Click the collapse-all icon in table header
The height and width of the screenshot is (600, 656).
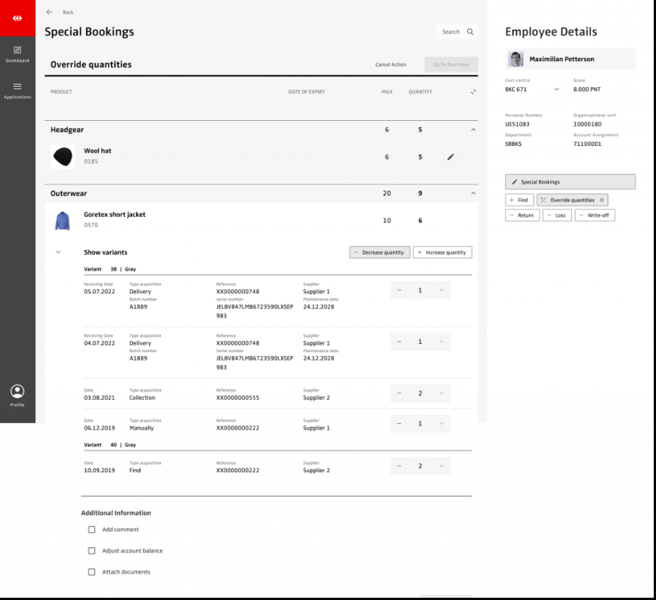473,91
